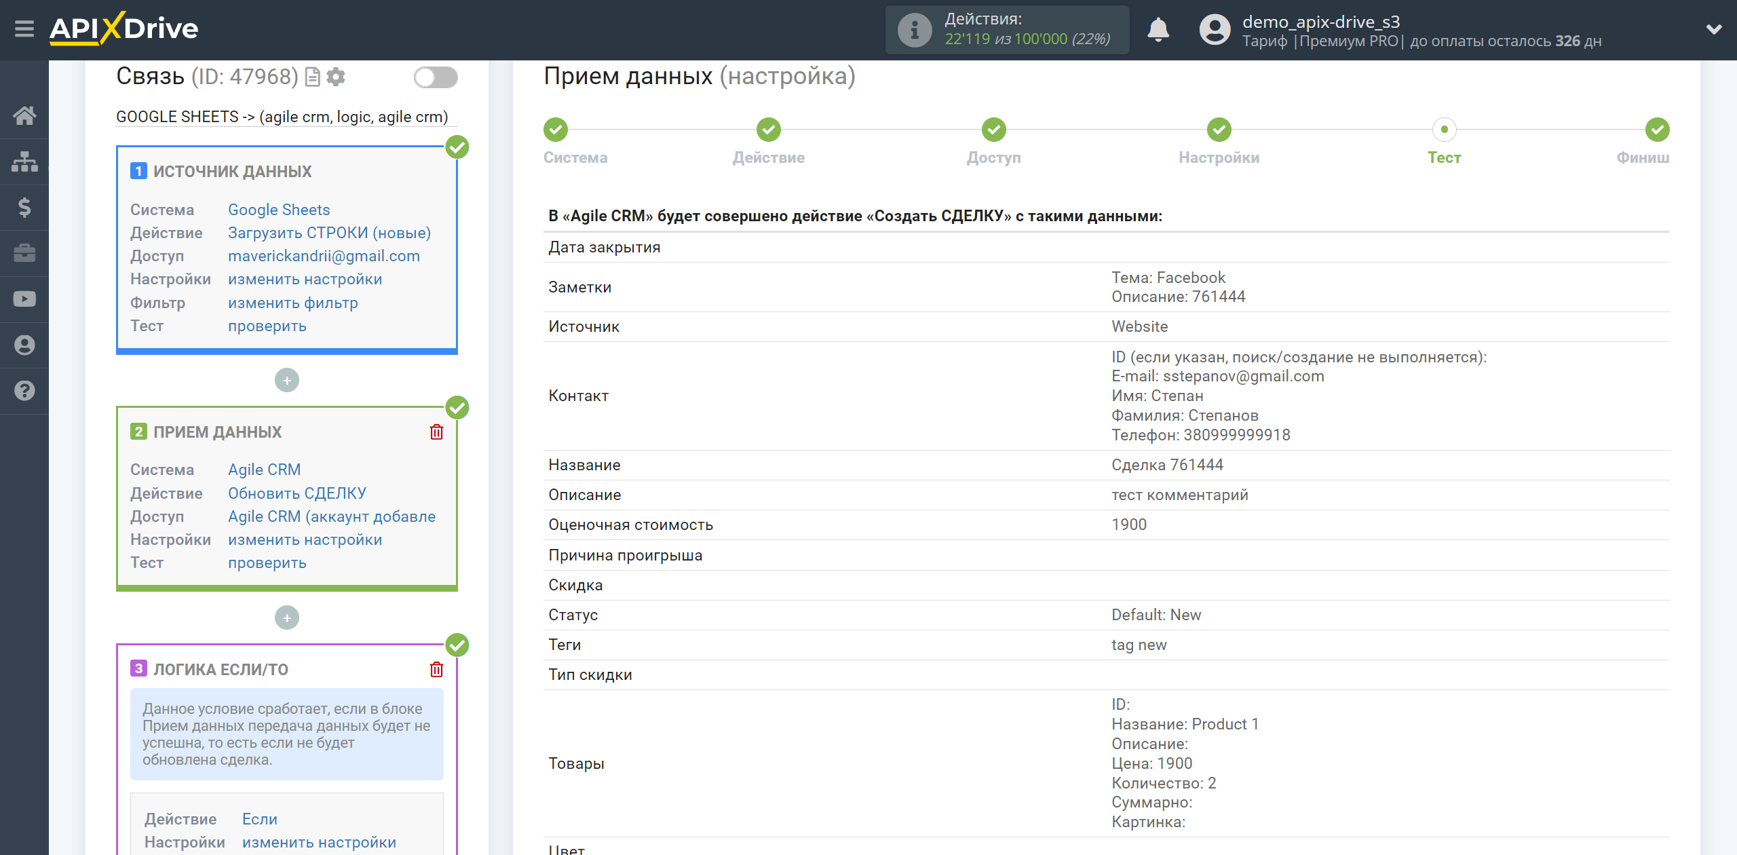Go to Доступ step
The width and height of the screenshot is (1737, 855).
tap(994, 130)
